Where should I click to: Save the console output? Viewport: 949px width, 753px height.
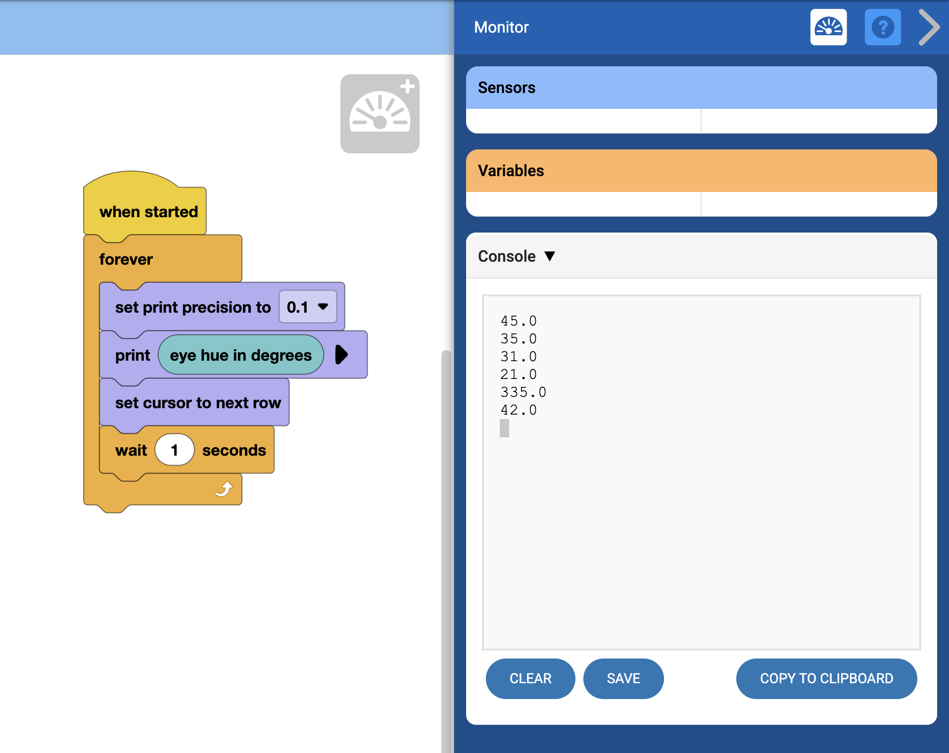pyautogui.click(x=623, y=678)
